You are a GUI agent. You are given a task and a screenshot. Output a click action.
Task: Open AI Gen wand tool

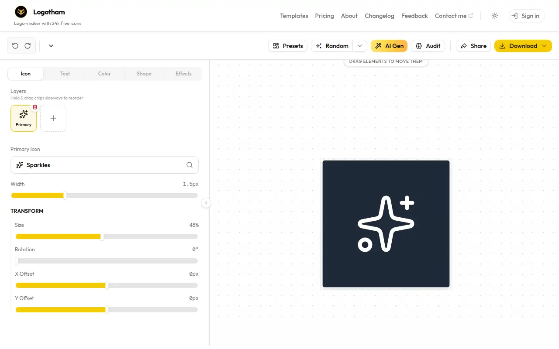tap(389, 46)
